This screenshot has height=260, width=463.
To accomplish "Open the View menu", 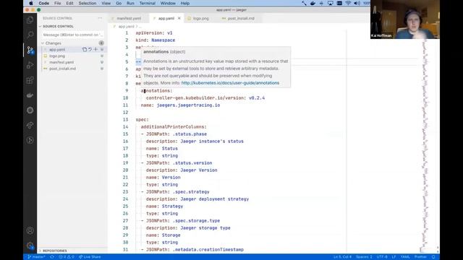I will (106, 3).
